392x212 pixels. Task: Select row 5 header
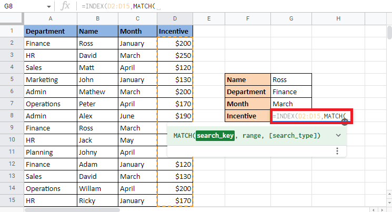[12, 79]
